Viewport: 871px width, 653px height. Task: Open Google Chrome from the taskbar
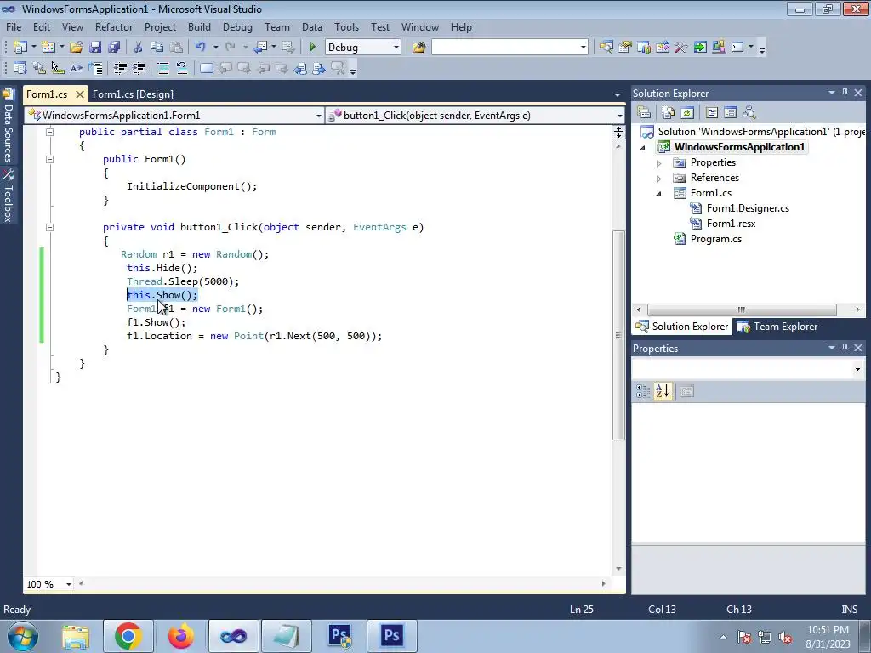[x=128, y=636]
